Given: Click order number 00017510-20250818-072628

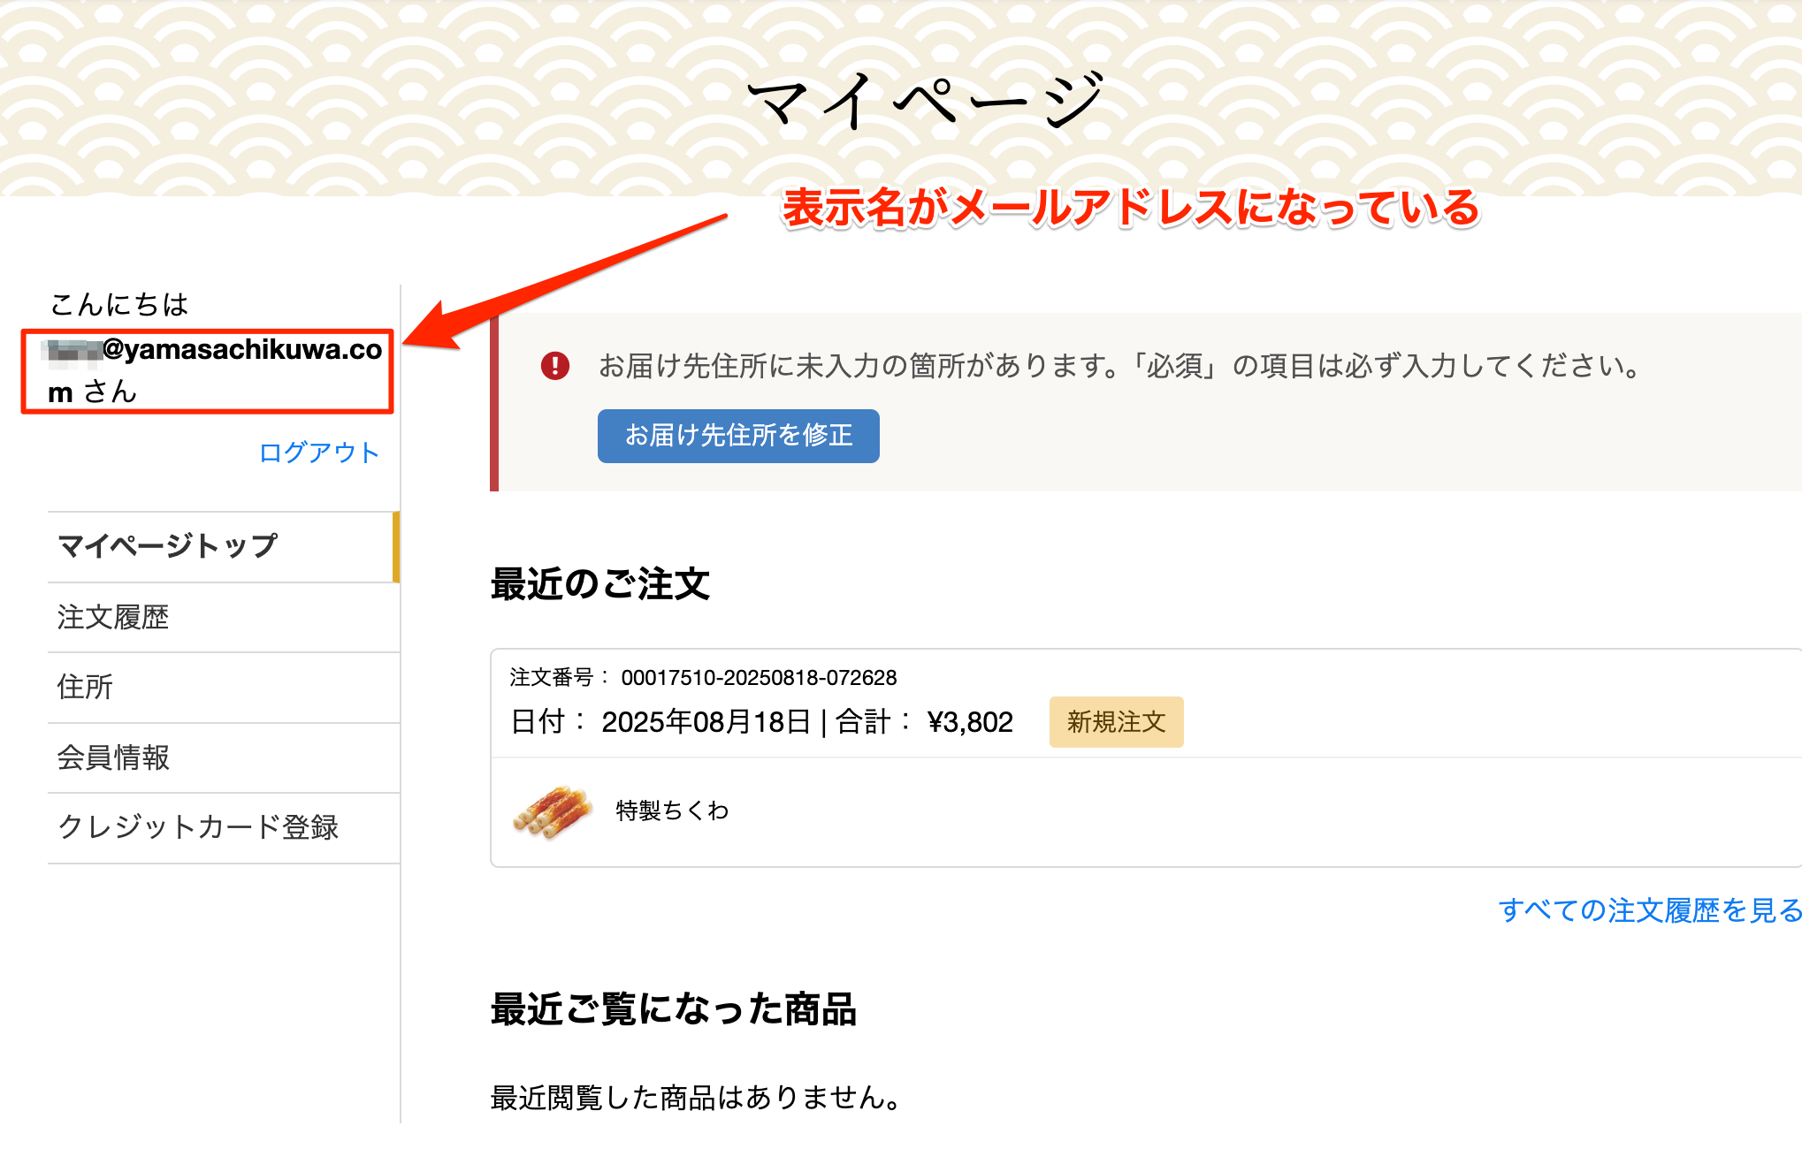Looking at the screenshot, I should click(x=759, y=678).
